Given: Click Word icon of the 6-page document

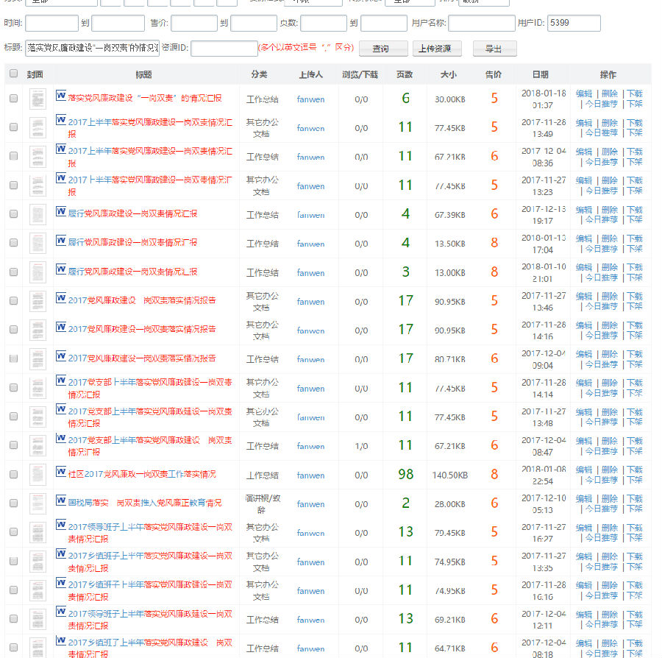Looking at the screenshot, I should (61, 96).
